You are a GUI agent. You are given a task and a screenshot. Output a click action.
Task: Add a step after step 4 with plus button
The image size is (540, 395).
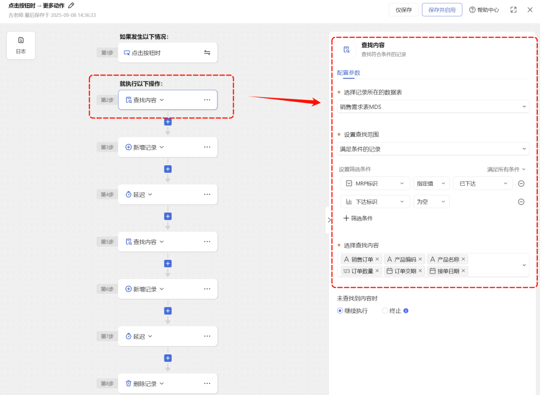(168, 217)
